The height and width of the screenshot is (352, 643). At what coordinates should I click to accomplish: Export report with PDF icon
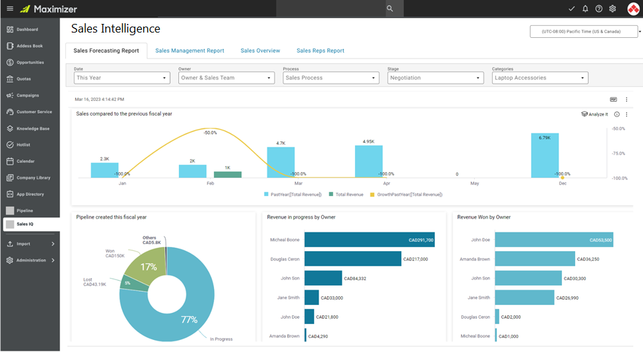click(x=613, y=99)
